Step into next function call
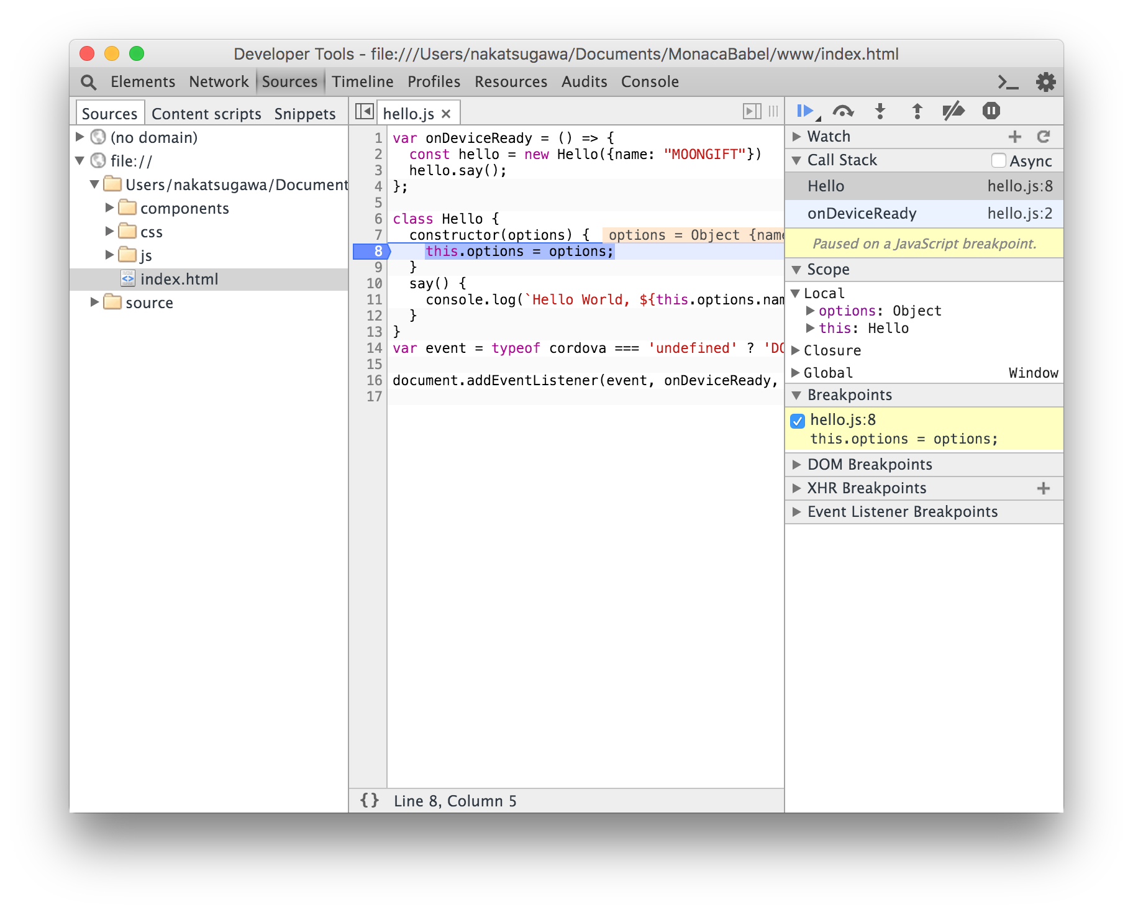The width and height of the screenshot is (1133, 912). click(880, 111)
